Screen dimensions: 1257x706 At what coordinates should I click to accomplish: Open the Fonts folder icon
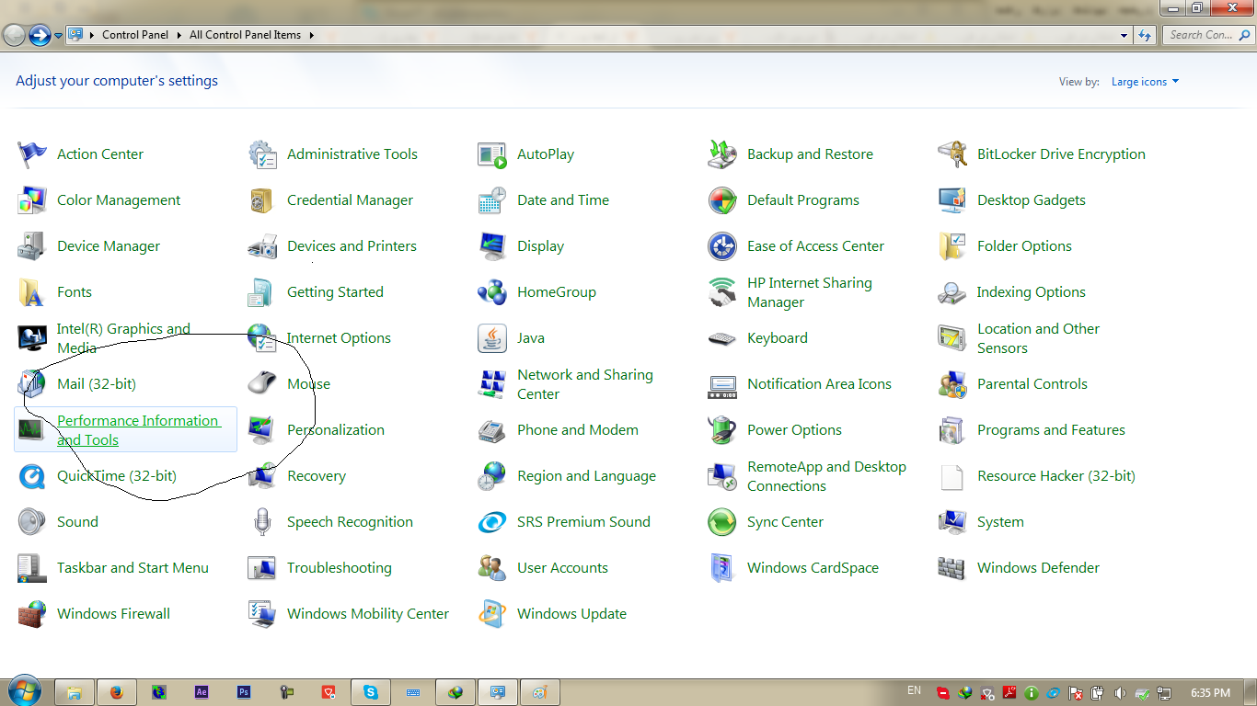click(32, 292)
